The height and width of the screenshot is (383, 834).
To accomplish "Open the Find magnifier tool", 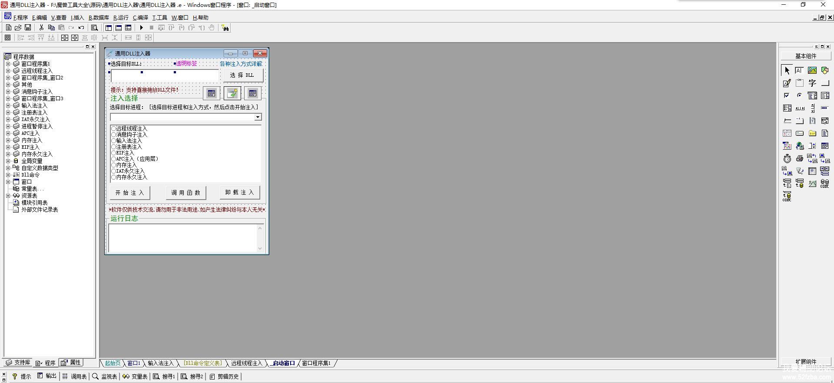I will [x=94, y=28].
